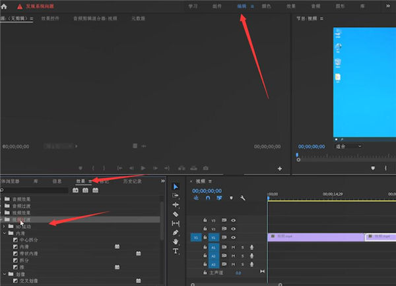396x286 pixels.
Task: Select the Track Select Forward tool
Action: click(176, 196)
